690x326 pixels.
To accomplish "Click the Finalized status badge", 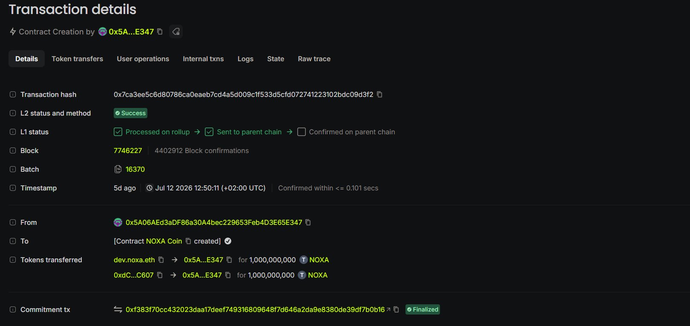I will (423, 309).
